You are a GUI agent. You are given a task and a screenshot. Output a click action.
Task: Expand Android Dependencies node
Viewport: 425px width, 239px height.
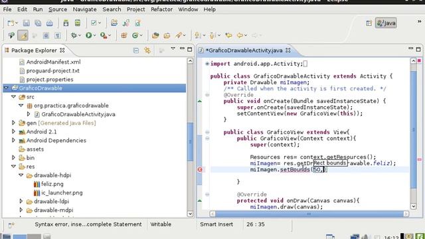13,140
